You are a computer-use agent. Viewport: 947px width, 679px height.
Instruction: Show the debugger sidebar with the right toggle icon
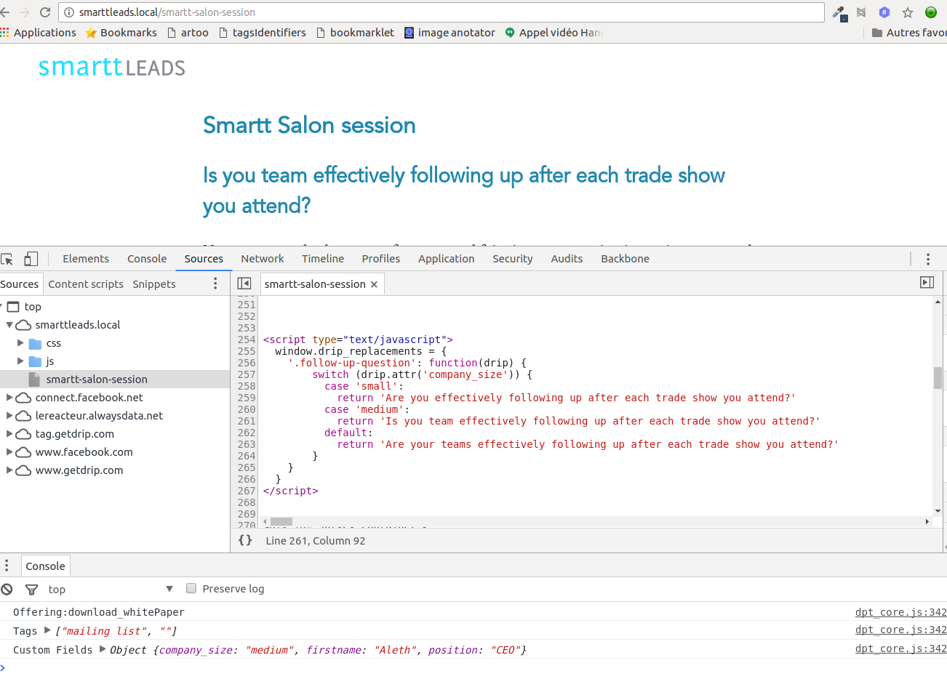(x=927, y=283)
